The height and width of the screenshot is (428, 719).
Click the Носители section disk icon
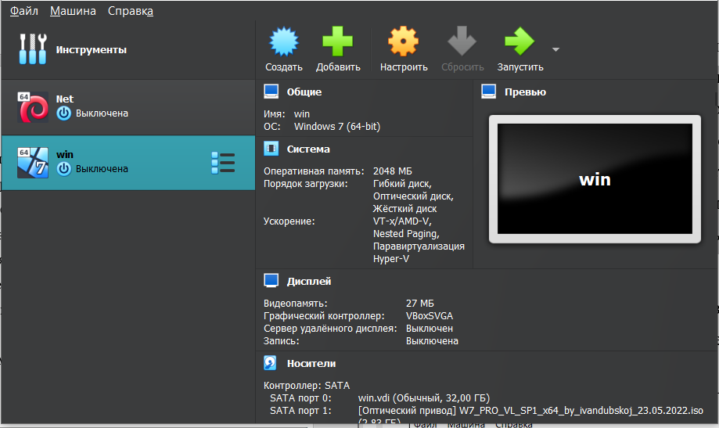point(271,363)
